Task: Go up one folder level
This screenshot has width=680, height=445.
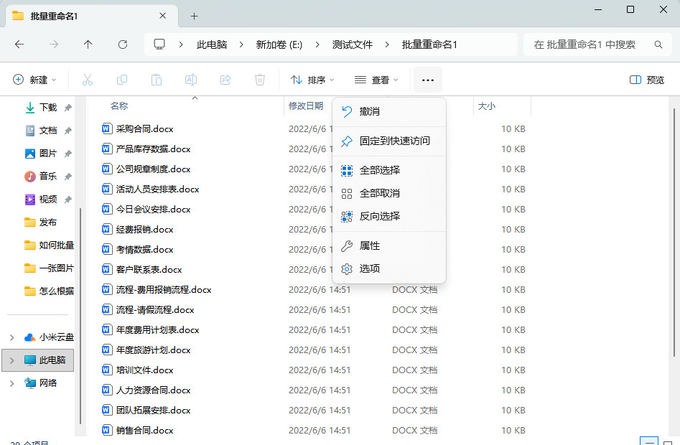Action: point(88,44)
